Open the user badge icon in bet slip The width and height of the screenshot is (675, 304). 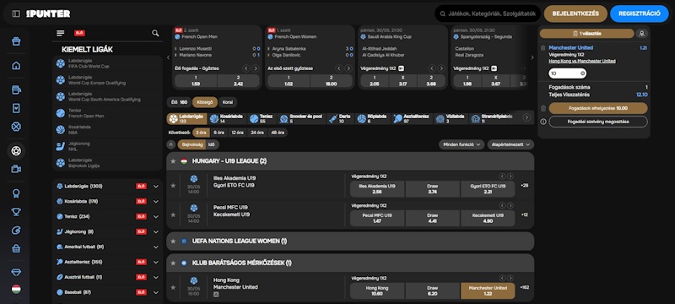pos(642,34)
